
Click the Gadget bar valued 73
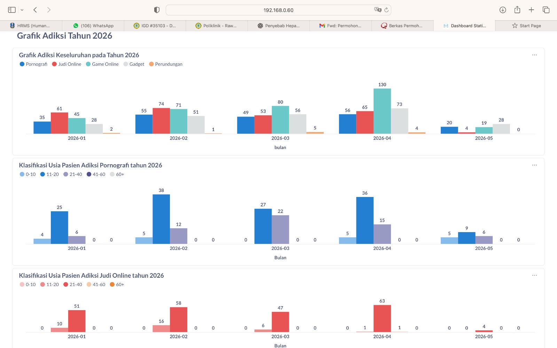[x=399, y=121]
